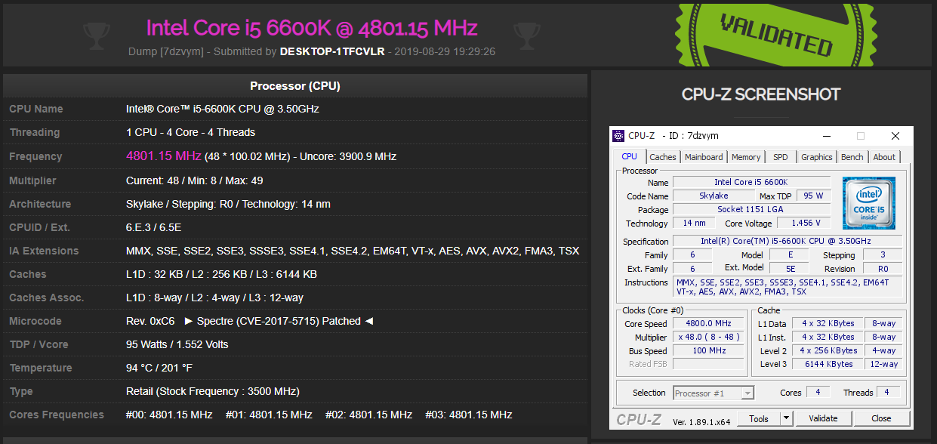Click the empty Rated FSB field
The width and height of the screenshot is (937, 444).
(x=709, y=364)
